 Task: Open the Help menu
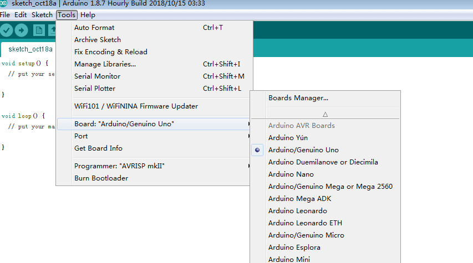point(88,15)
